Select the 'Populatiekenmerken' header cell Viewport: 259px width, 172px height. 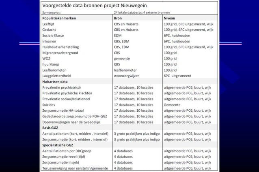[x=59, y=18]
